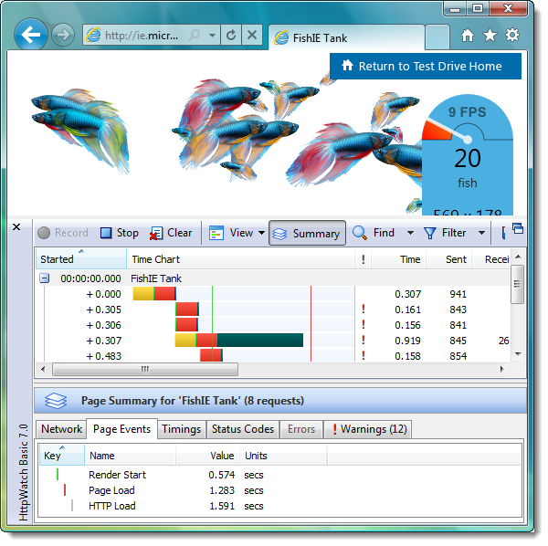The width and height of the screenshot is (548, 546).
Task: Click the URL address input field
Action: (x=142, y=36)
